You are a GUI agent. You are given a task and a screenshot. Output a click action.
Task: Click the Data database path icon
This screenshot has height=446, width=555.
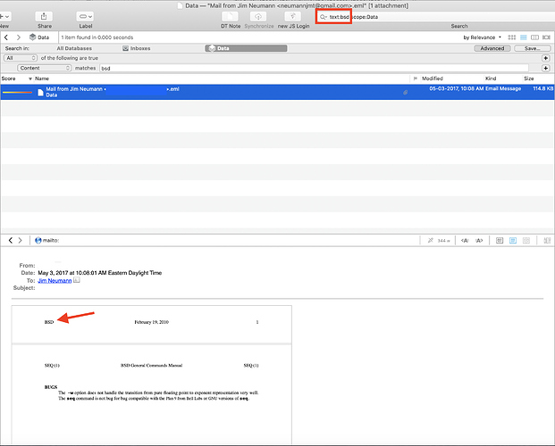click(32, 37)
